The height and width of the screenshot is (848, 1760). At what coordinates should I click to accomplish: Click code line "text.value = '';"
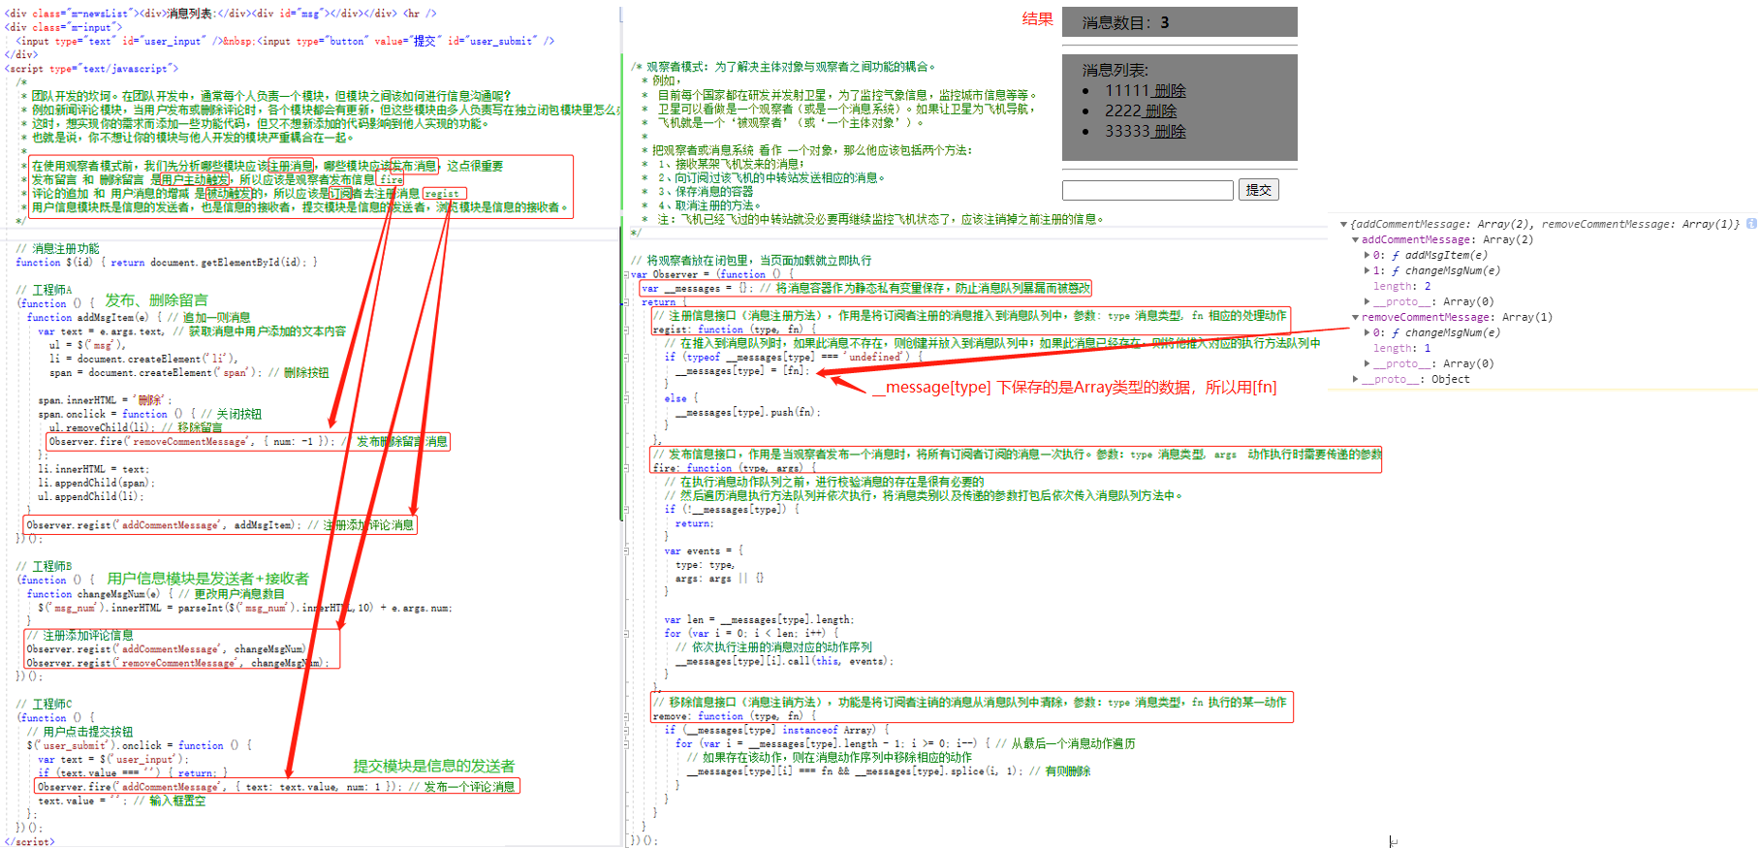(80, 801)
